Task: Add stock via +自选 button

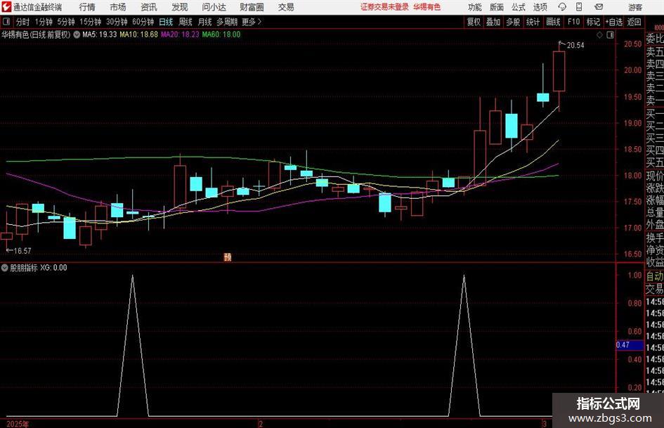Action: [x=613, y=22]
